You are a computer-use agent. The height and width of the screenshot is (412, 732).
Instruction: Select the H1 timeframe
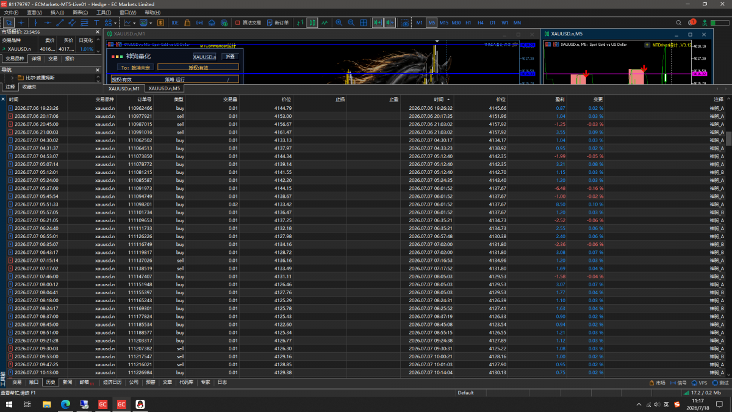tap(468, 23)
